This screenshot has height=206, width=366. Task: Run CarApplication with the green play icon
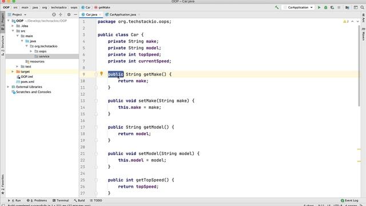tap(319, 7)
